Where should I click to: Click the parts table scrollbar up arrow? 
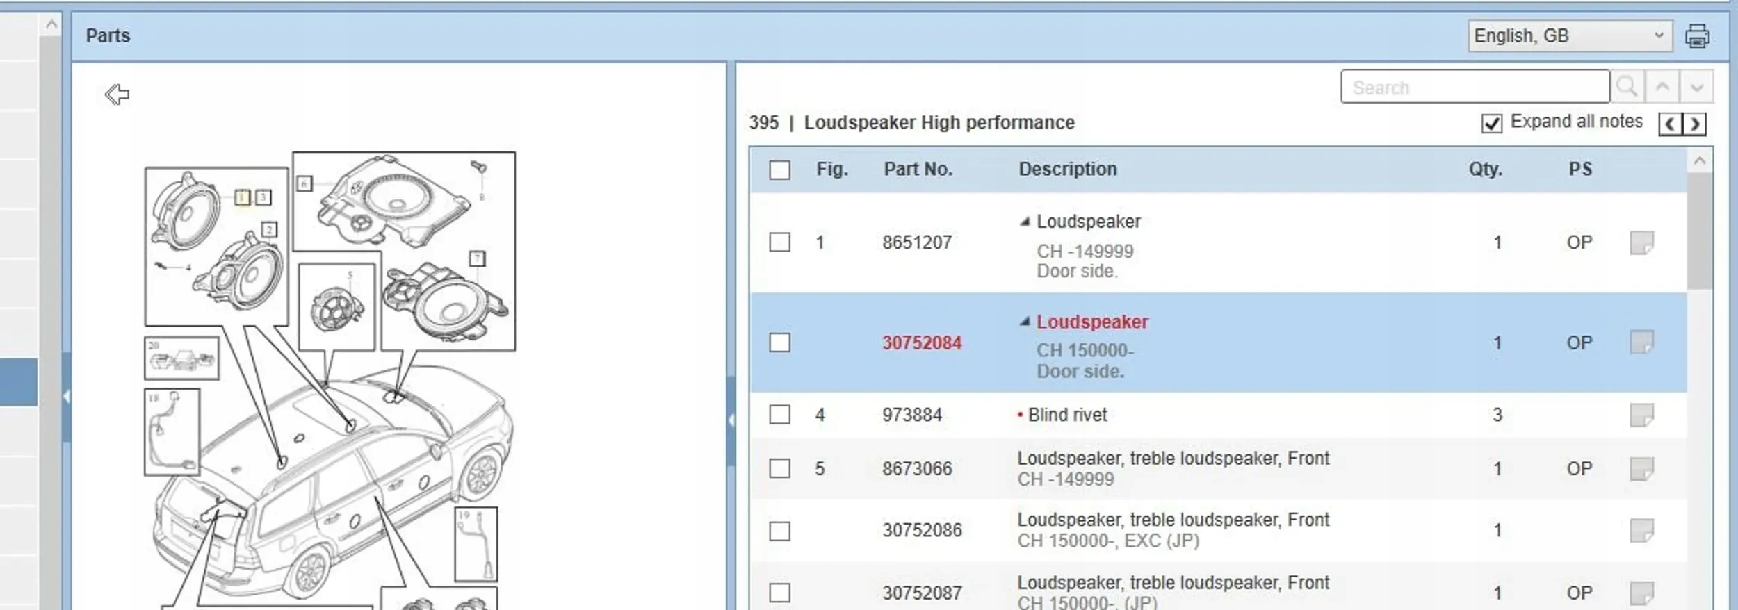tap(1700, 161)
